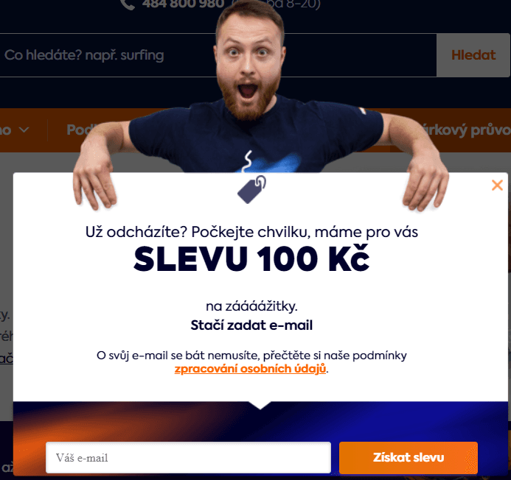Click into the 'Váš e-mail' input field
The height and width of the screenshot is (480, 511).
pos(188,457)
